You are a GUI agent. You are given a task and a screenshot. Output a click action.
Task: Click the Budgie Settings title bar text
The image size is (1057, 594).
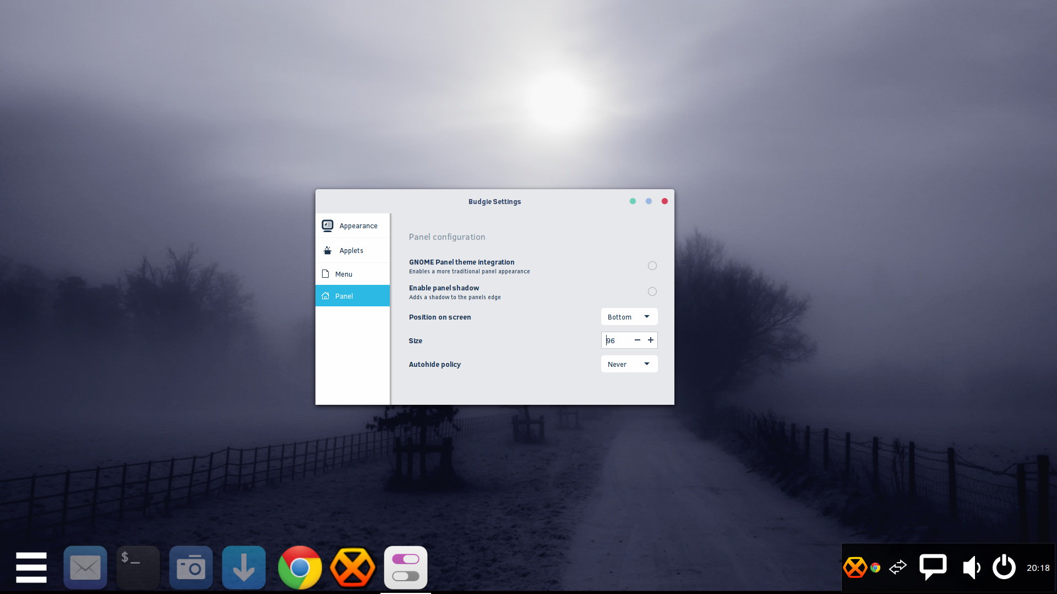pos(494,202)
